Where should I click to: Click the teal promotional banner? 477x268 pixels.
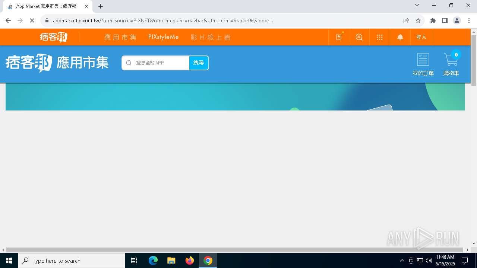(235, 97)
